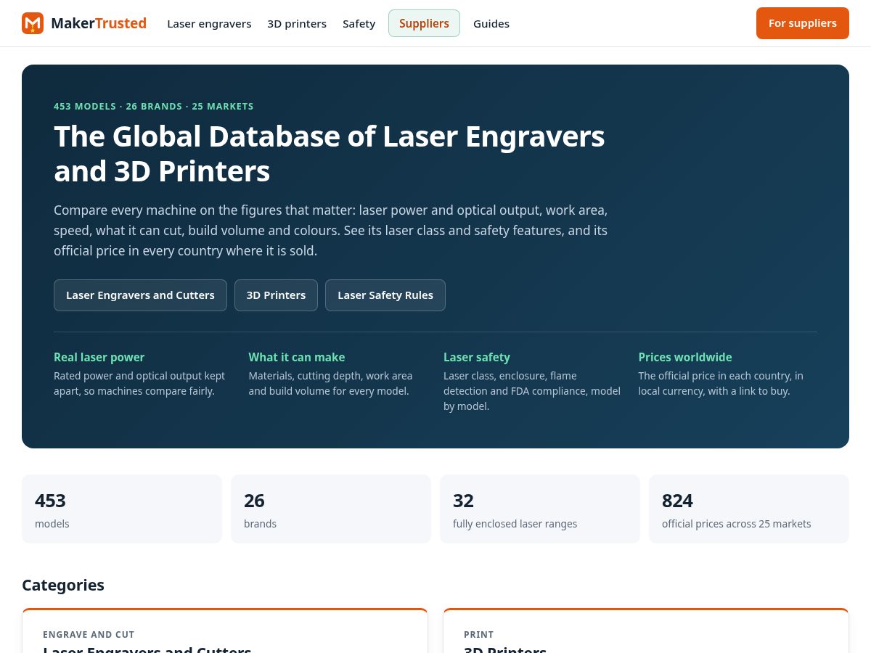This screenshot has width=871, height=653.
Task: Click the 26 brands stat card
Action: click(x=331, y=509)
